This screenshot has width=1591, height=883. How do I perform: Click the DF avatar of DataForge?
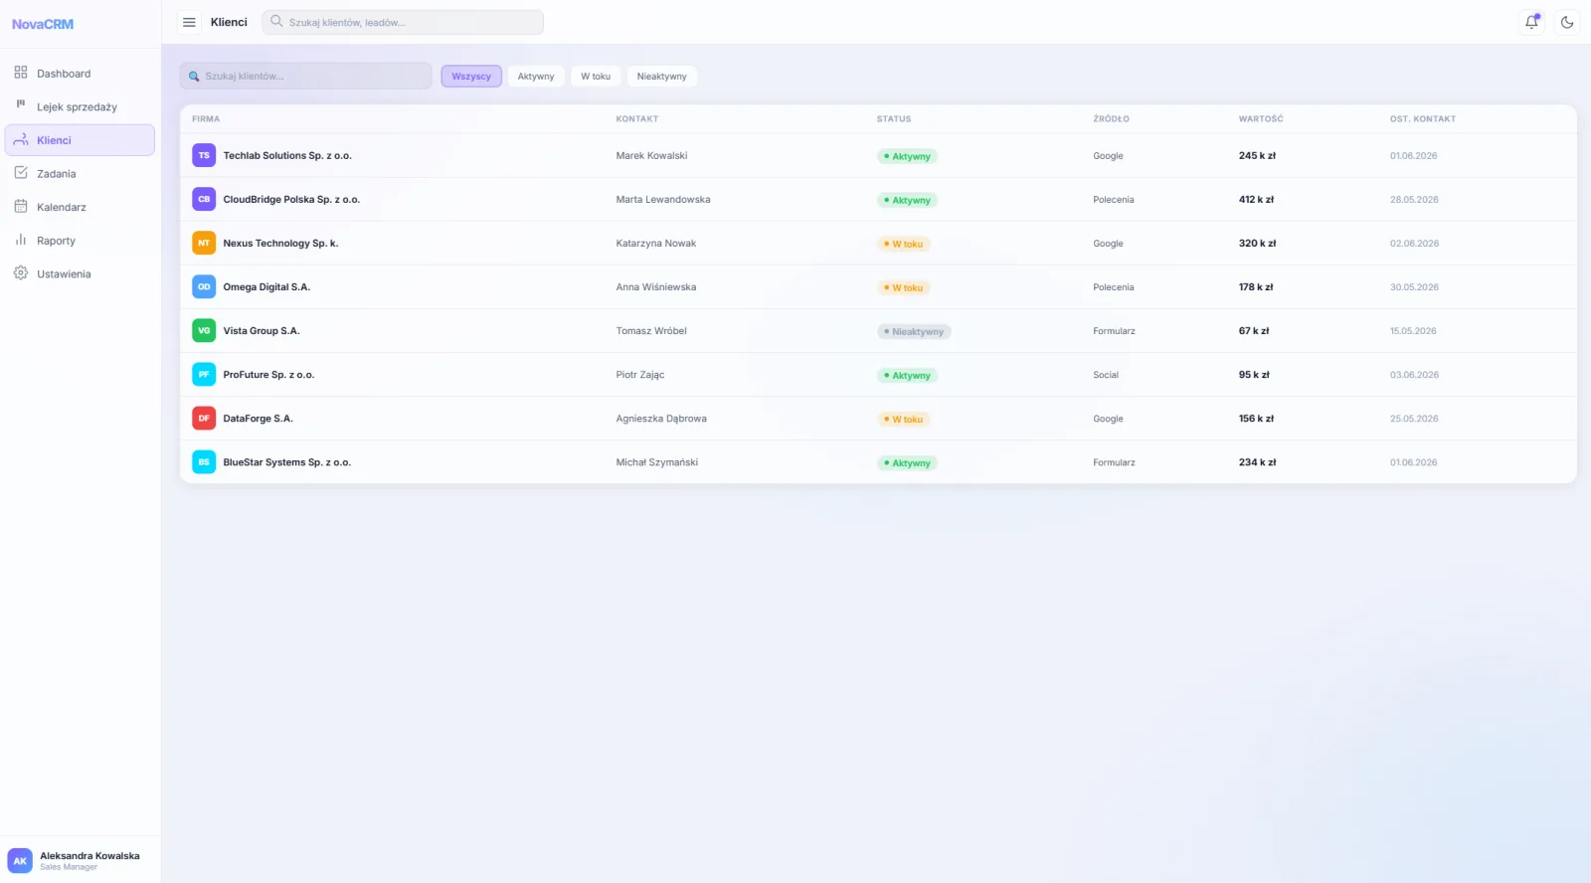click(204, 419)
